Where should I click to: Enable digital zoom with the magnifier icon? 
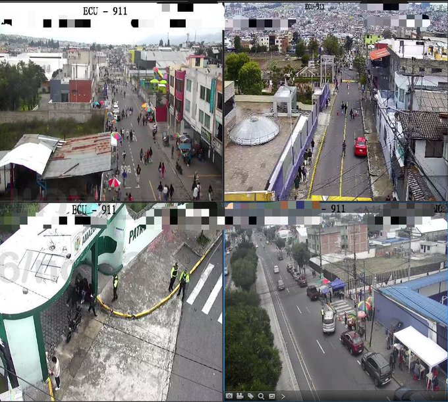tap(261, 396)
